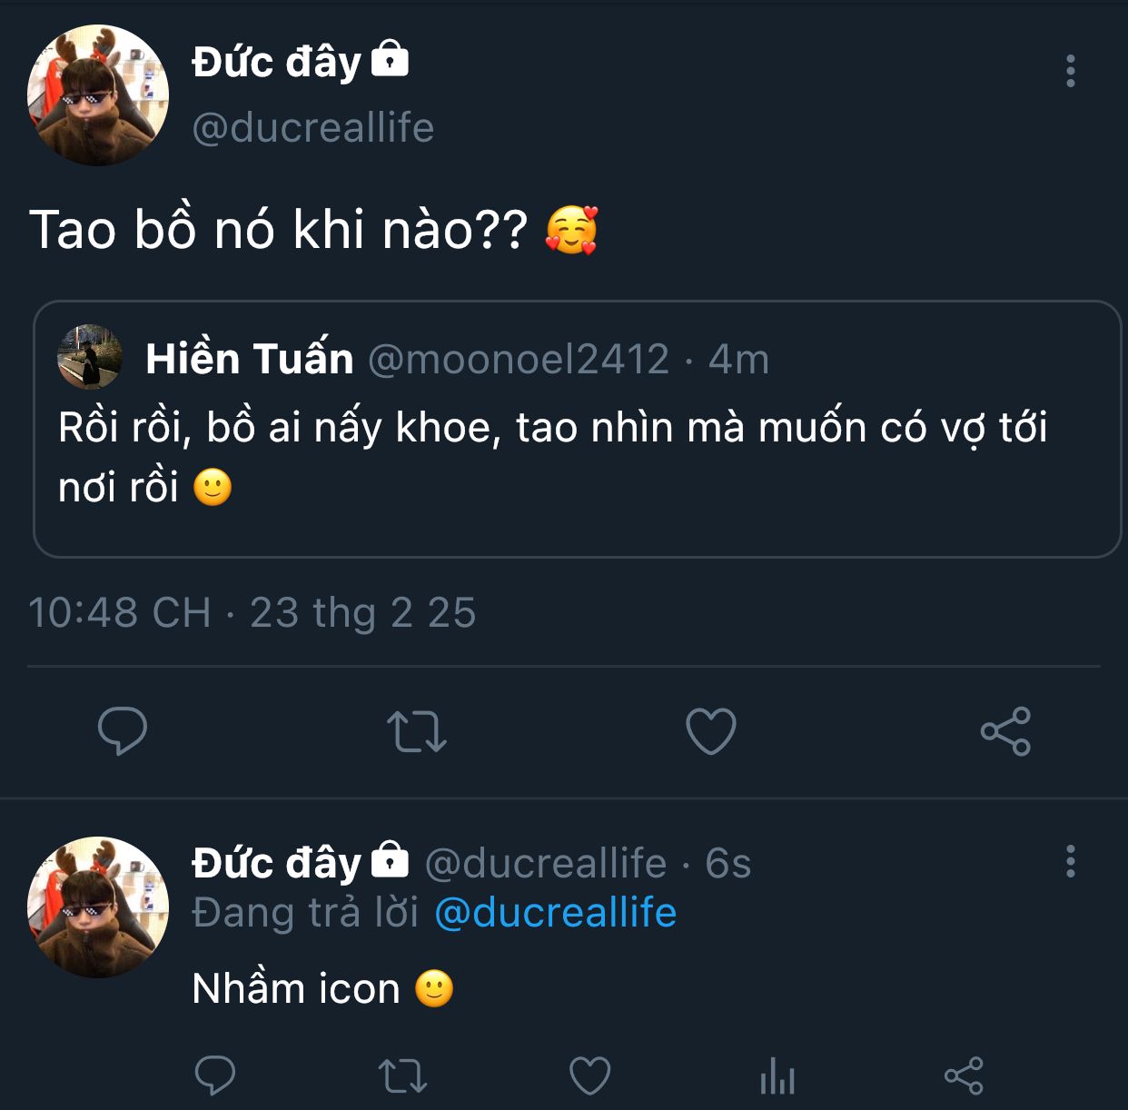Open more options menu for reply tweet
The image size is (1128, 1110).
pos(1071,861)
